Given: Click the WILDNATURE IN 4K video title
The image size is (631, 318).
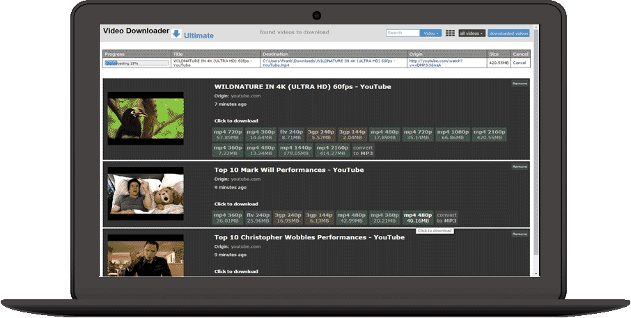Looking at the screenshot, I should pyautogui.click(x=303, y=86).
